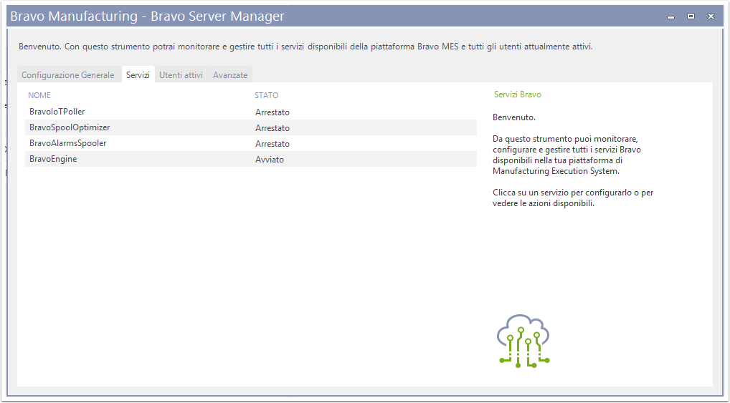The image size is (730, 403).
Task: Click Arrestato status of BravoIoTPoller
Action: [x=272, y=112]
